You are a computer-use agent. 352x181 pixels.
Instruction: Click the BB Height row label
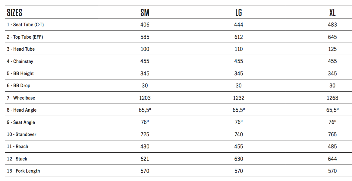[x=20, y=74]
